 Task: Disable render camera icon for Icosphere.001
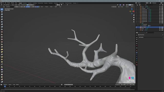162,10
